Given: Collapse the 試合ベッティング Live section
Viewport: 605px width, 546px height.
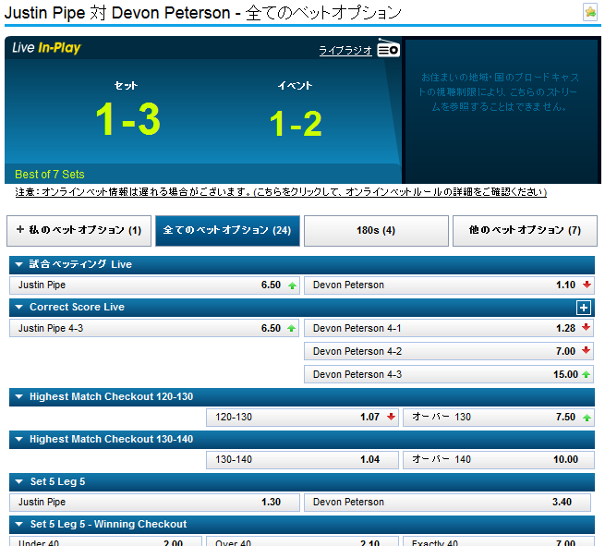Looking at the screenshot, I should tap(18, 264).
